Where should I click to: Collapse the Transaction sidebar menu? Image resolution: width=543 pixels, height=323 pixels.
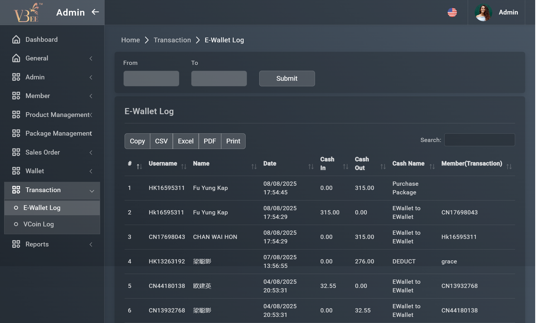(x=52, y=190)
